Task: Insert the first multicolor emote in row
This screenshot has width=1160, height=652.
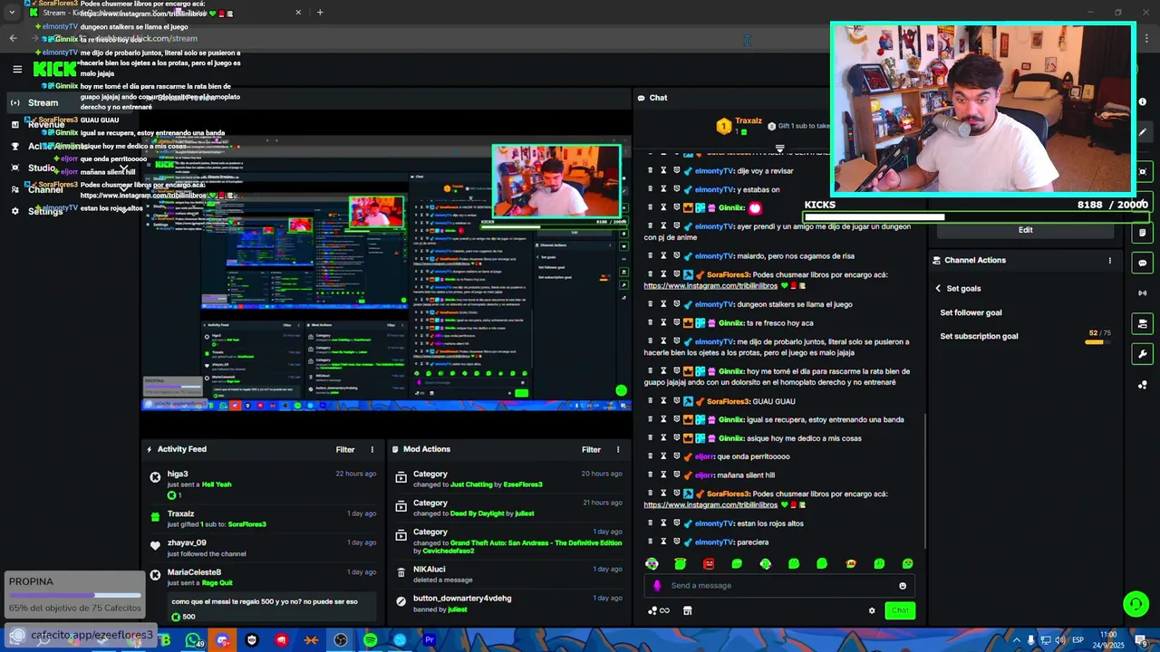Action: pos(652,563)
